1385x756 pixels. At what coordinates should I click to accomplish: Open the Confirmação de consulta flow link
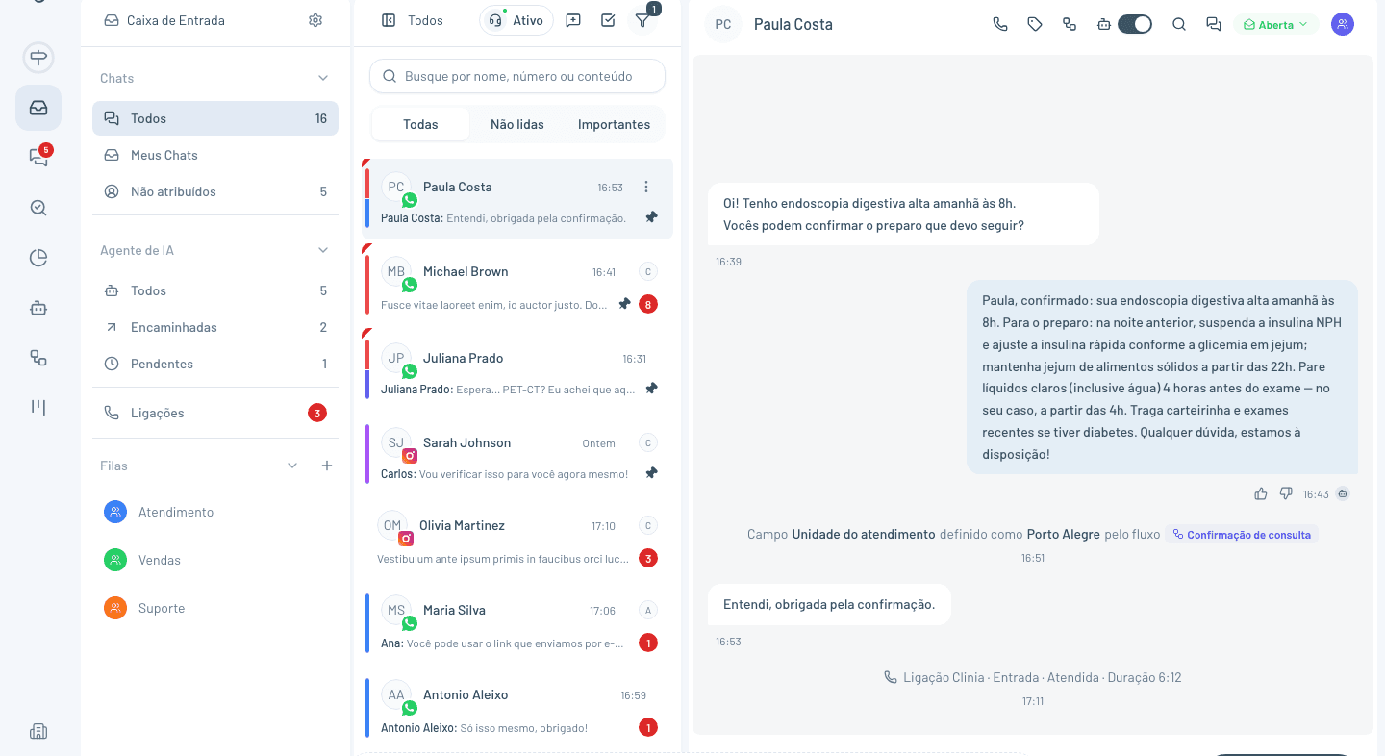1242,534
